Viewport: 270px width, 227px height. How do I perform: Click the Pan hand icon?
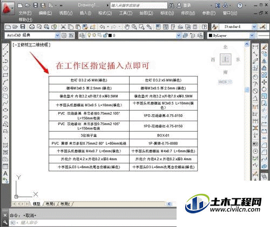point(127,27)
